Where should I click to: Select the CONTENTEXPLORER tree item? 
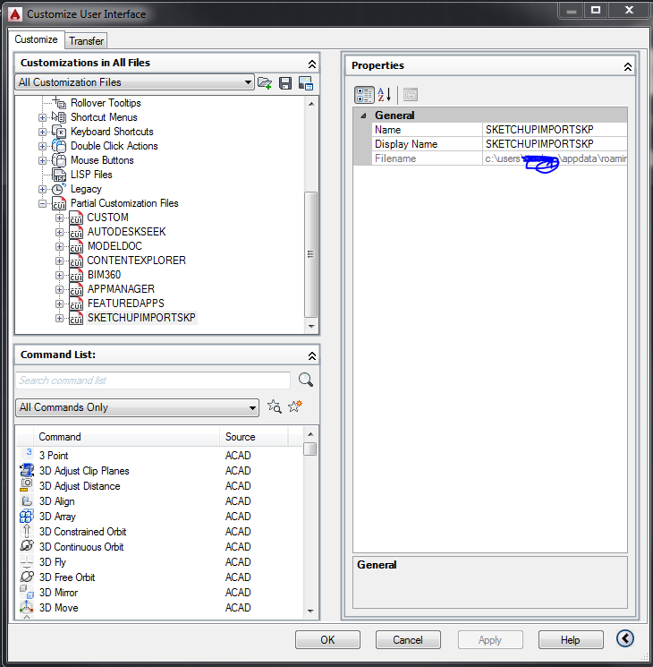click(x=137, y=261)
